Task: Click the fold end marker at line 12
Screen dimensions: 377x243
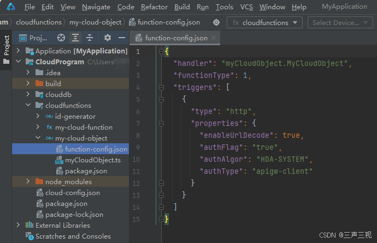Action: [x=161, y=183]
